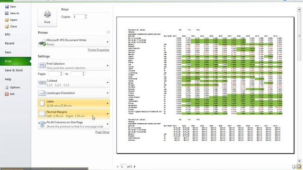Click the Microsoft XPS printer icon
303x170 pixels.
click(42, 42)
